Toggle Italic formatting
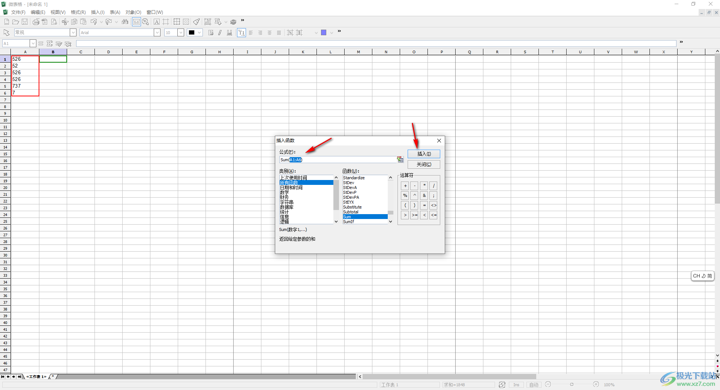Image resolution: width=720 pixels, height=390 pixels. [x=220, y=33]
